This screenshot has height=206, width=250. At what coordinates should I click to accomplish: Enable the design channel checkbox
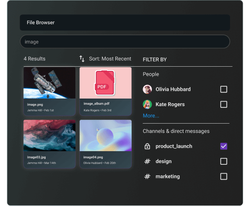click(224, 161)
